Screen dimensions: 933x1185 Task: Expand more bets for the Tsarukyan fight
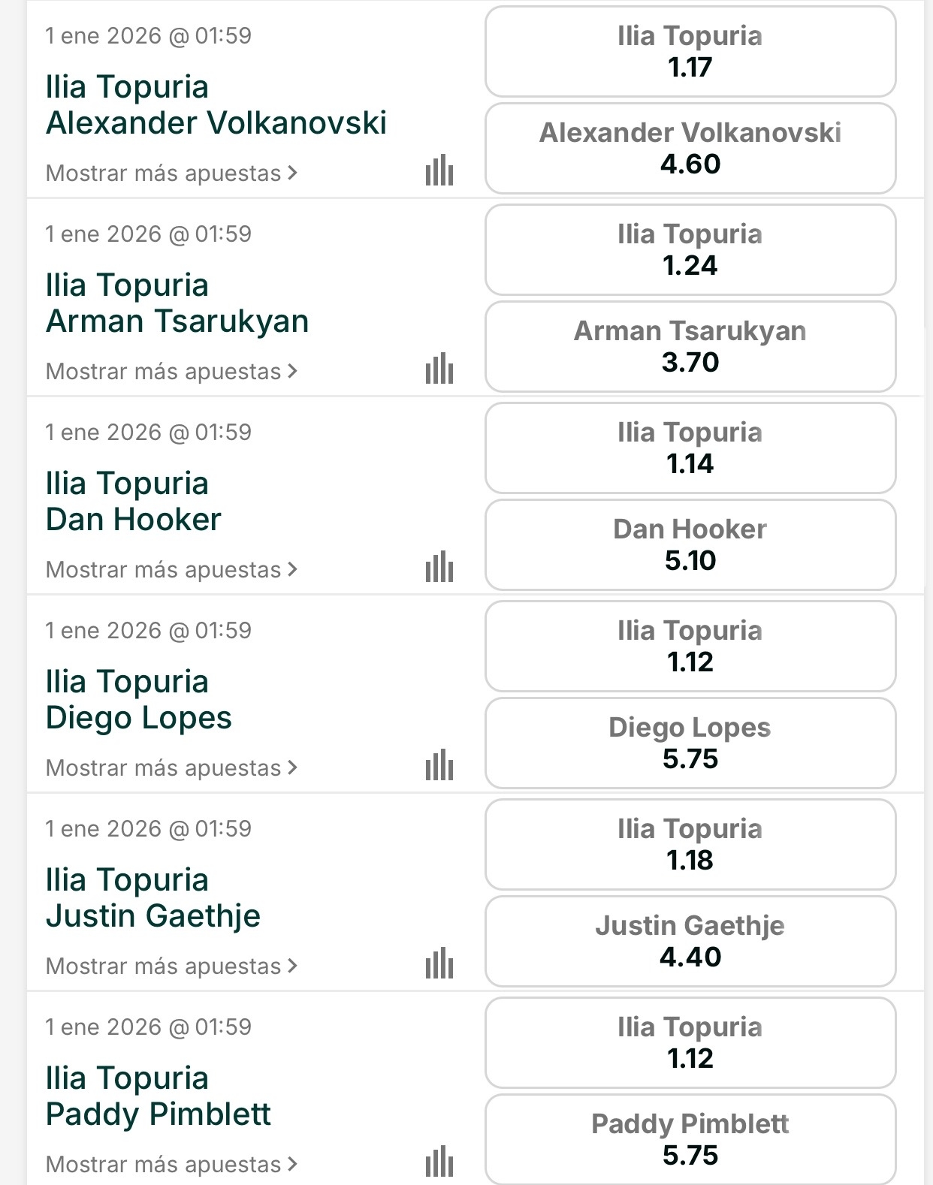pos(171,372)
